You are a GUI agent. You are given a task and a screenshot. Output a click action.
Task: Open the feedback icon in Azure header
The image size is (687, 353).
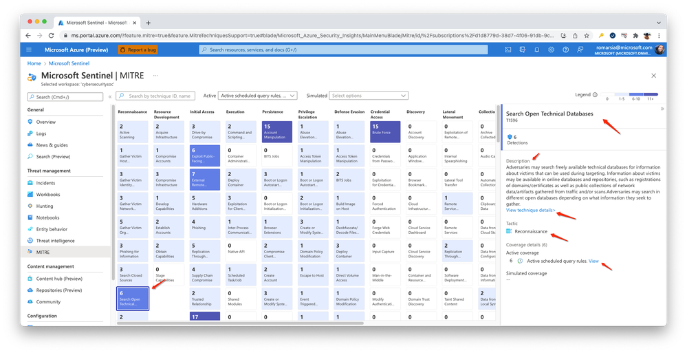tap(580, 50)
